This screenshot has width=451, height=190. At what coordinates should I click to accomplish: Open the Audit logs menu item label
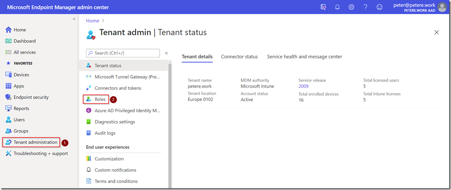pyautogui.click(x=105, y=133)
